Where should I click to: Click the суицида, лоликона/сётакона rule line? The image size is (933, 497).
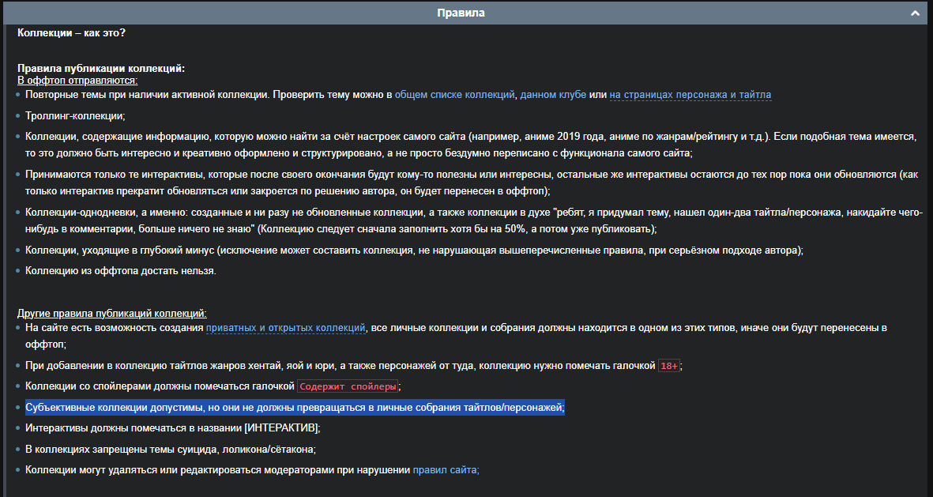tap(170, 450)
